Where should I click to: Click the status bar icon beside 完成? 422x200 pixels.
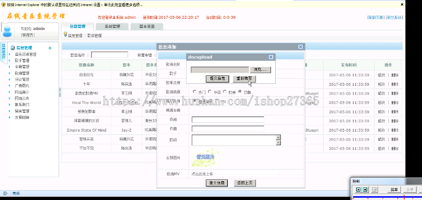5,193
